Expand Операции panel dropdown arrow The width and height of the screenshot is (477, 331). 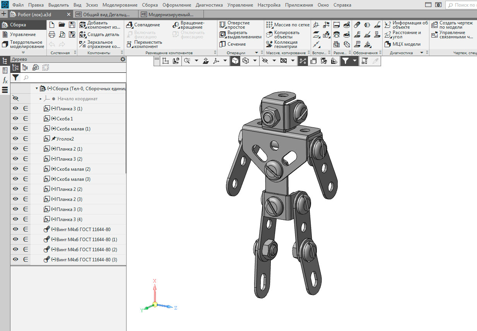coord(256,53)
